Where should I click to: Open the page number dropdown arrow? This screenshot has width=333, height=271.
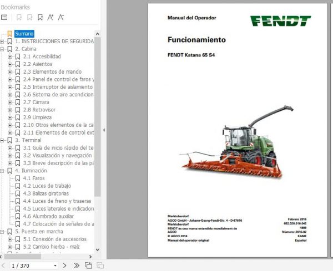(55, 265)
